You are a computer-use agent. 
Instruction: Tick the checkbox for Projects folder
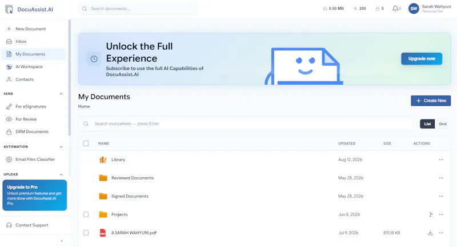pos(86,214)
